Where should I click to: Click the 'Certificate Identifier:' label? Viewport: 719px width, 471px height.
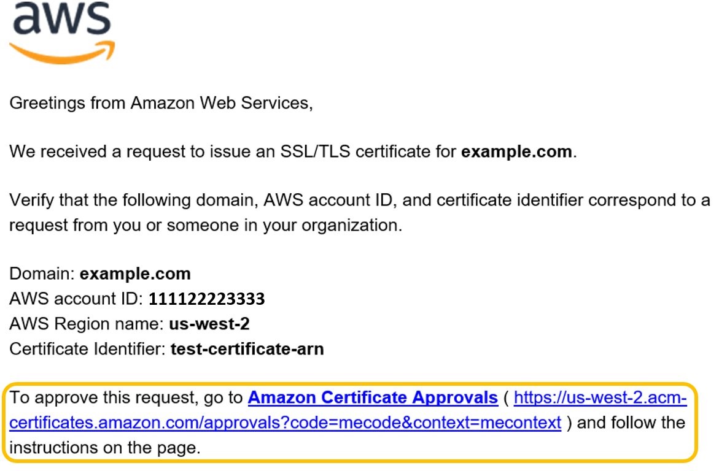[x=87, y=349]
